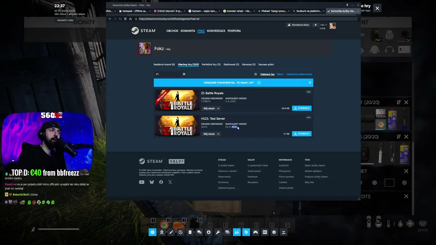
Task: Select the pencil notes icon in overlay toolbar
Action: point(171,232)
